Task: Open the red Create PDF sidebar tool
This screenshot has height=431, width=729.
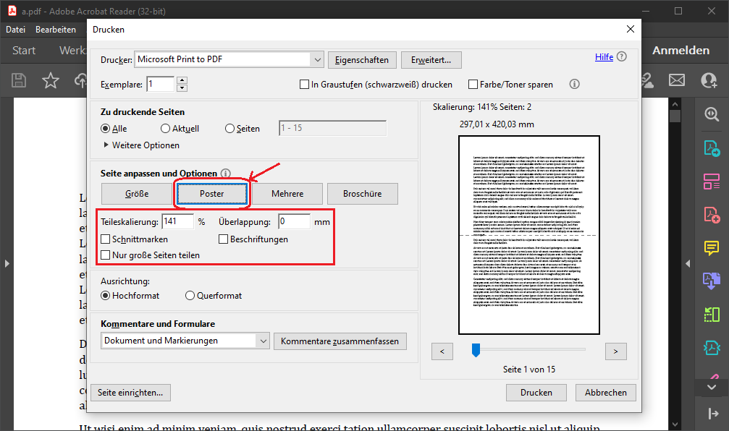Action: click(x=712, y=215)
